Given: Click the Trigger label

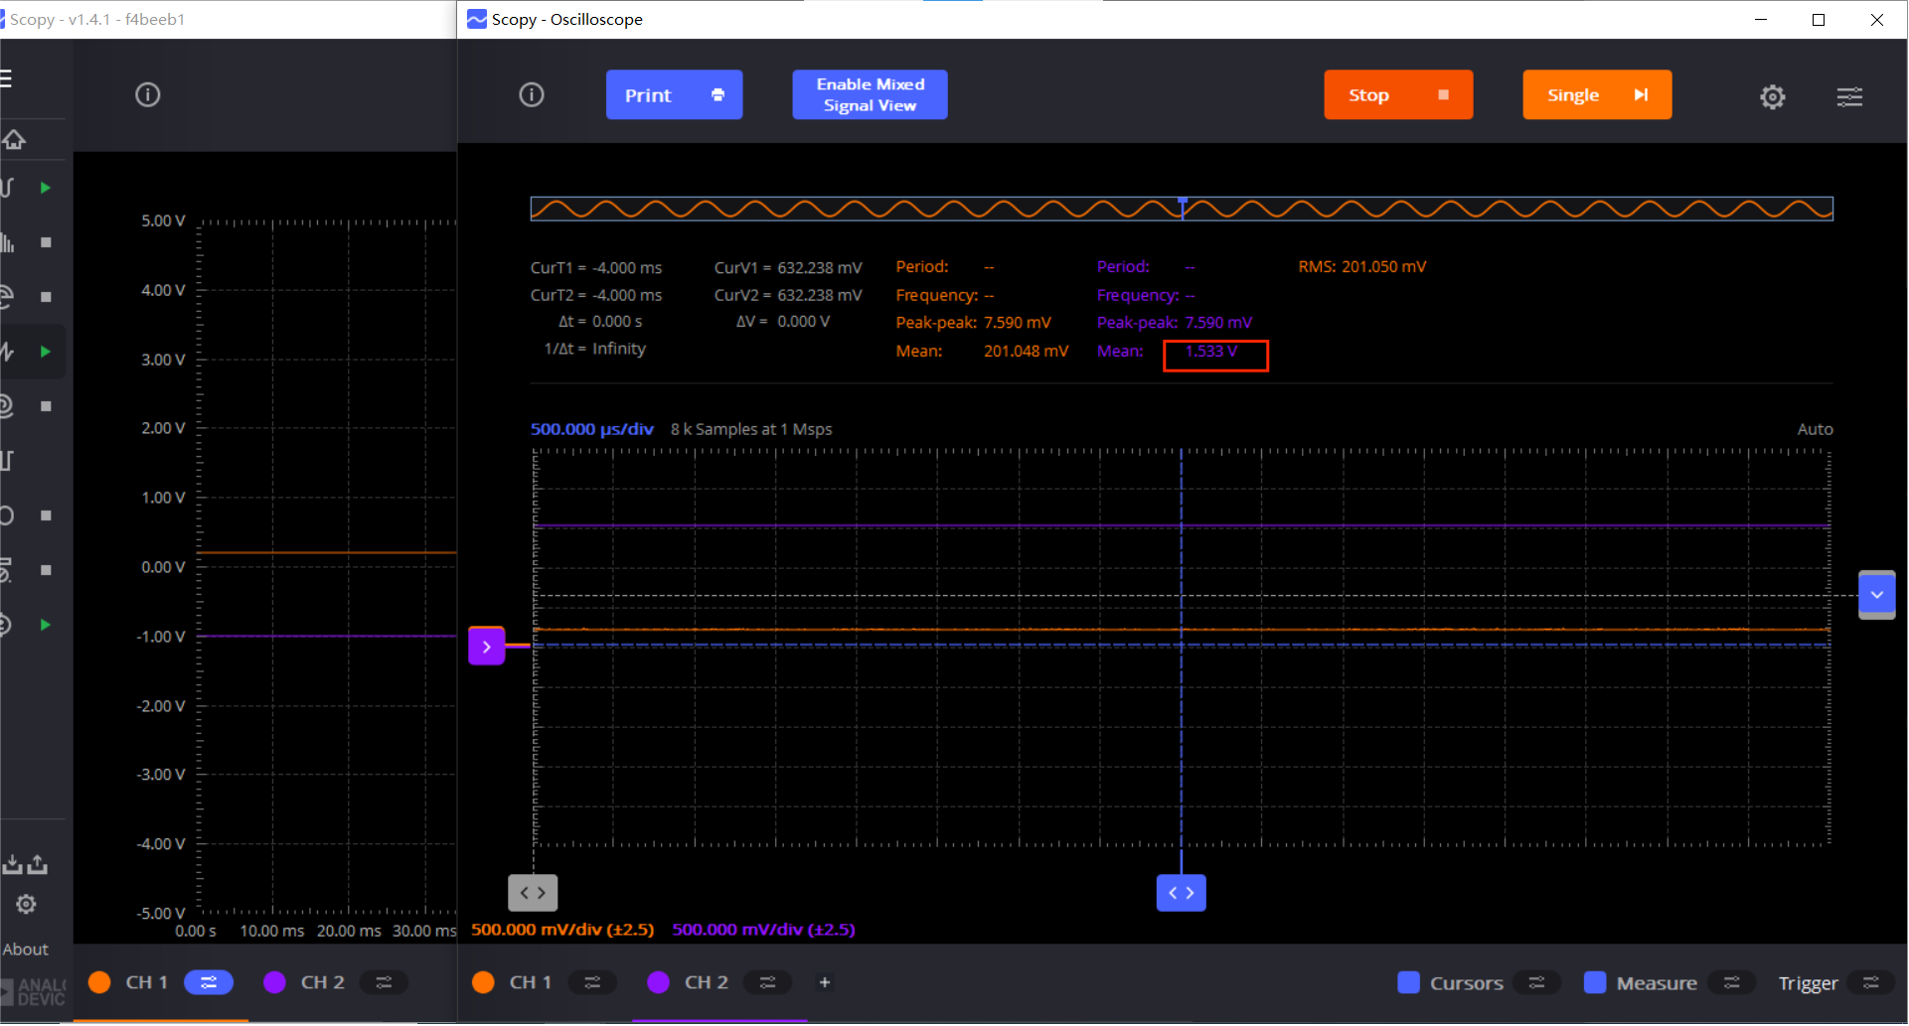Looking at the screenshot, I should pyautogui.click(x=1808, y=983).
